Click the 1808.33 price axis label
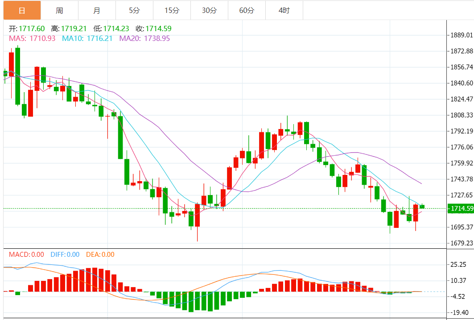 coord(462,115)
